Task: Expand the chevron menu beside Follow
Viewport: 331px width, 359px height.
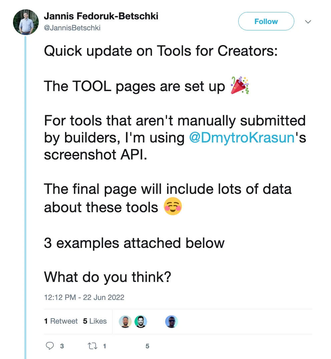Action: (x=308, y=22)
